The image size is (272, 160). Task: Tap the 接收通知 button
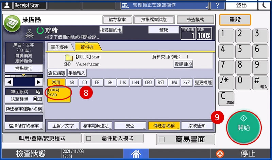[197, 126]
